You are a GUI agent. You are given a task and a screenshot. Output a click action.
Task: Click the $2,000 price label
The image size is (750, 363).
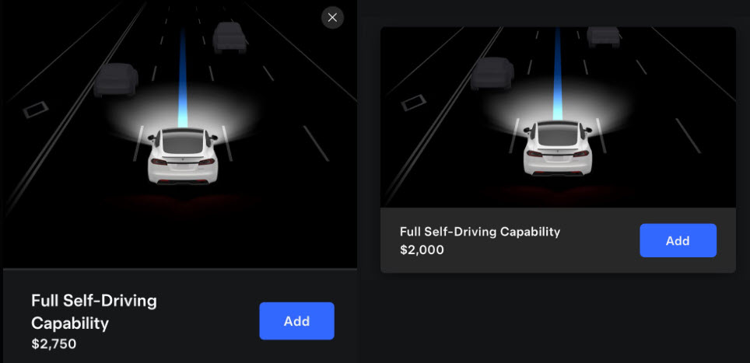422,250
